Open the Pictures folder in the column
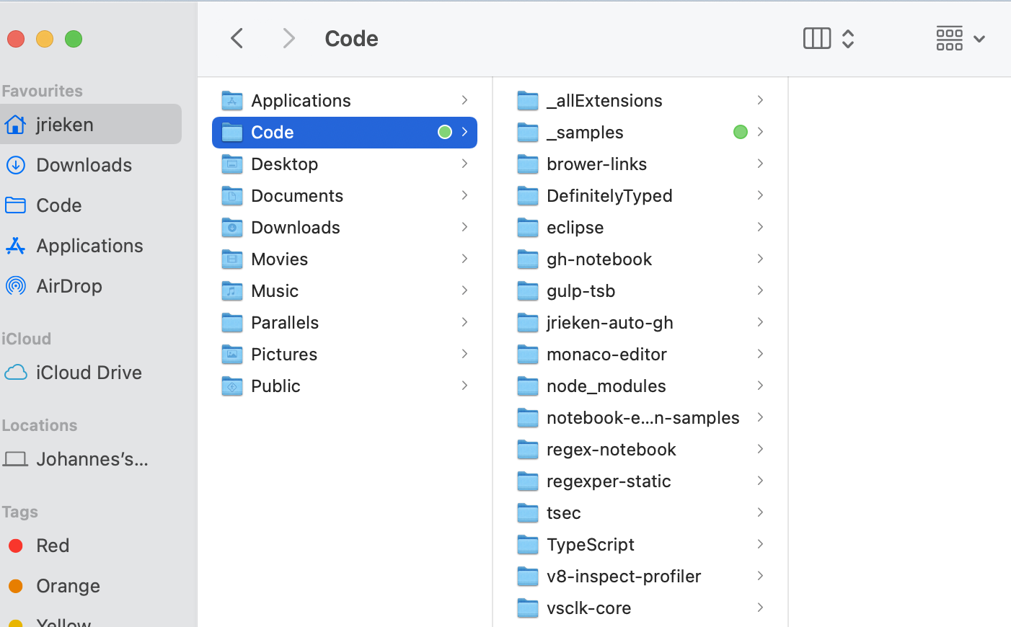This screenshot has width=1011, height=627. point(284,354)
